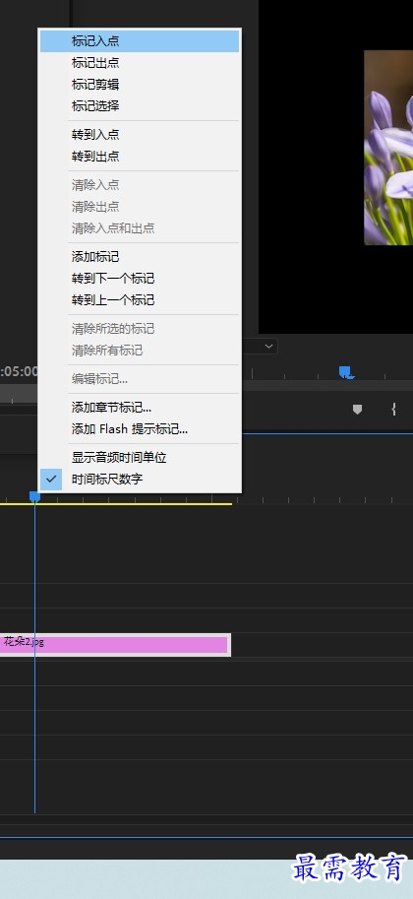Toggle the checked 时间标尺数字 option

tap(140, 480)
